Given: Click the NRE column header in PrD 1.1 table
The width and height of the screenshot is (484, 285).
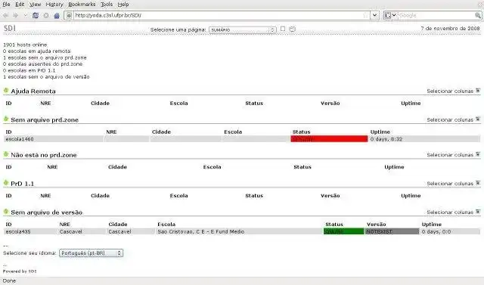Looking at the screenshot, I should click(45, 196).
